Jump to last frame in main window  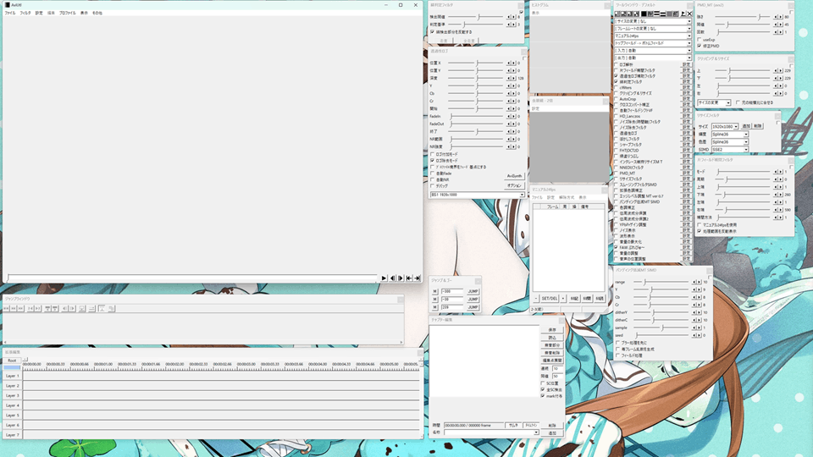[x=417, y=278]
